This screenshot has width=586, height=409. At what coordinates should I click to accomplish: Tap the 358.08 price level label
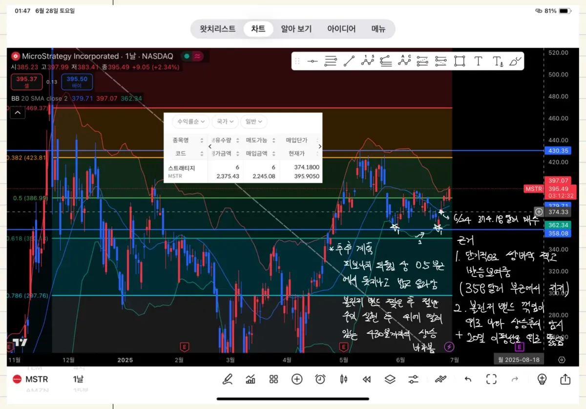(x=559, y=234)
